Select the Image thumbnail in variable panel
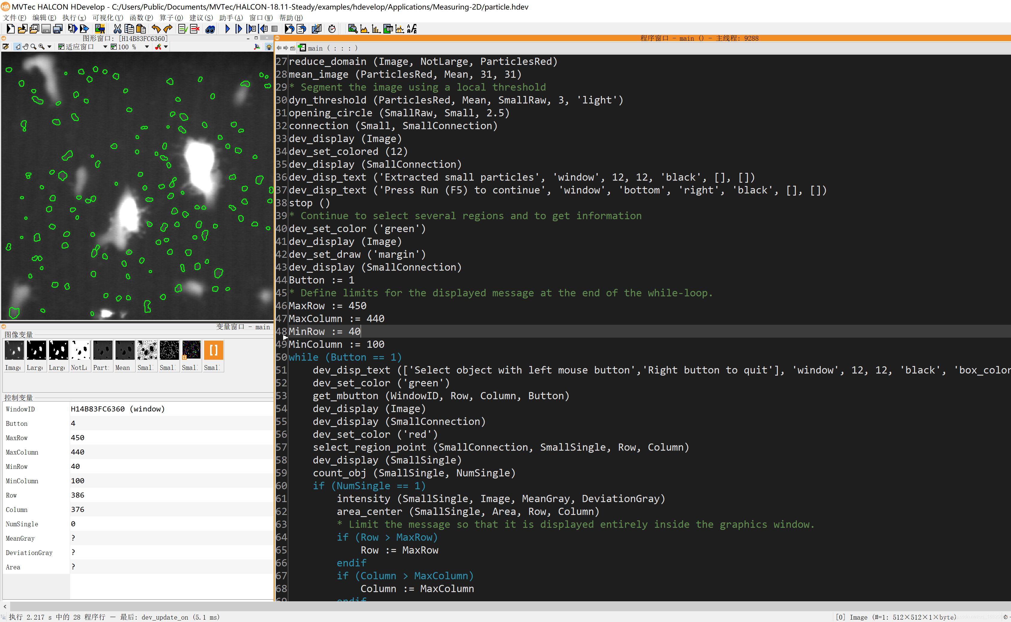Viewport: 1011px width, 622px height. click(13, 351)
